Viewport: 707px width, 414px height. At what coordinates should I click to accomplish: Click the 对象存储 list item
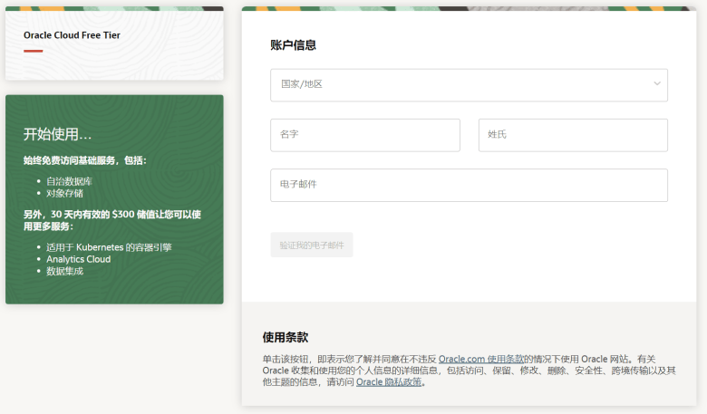pos(64,193)
